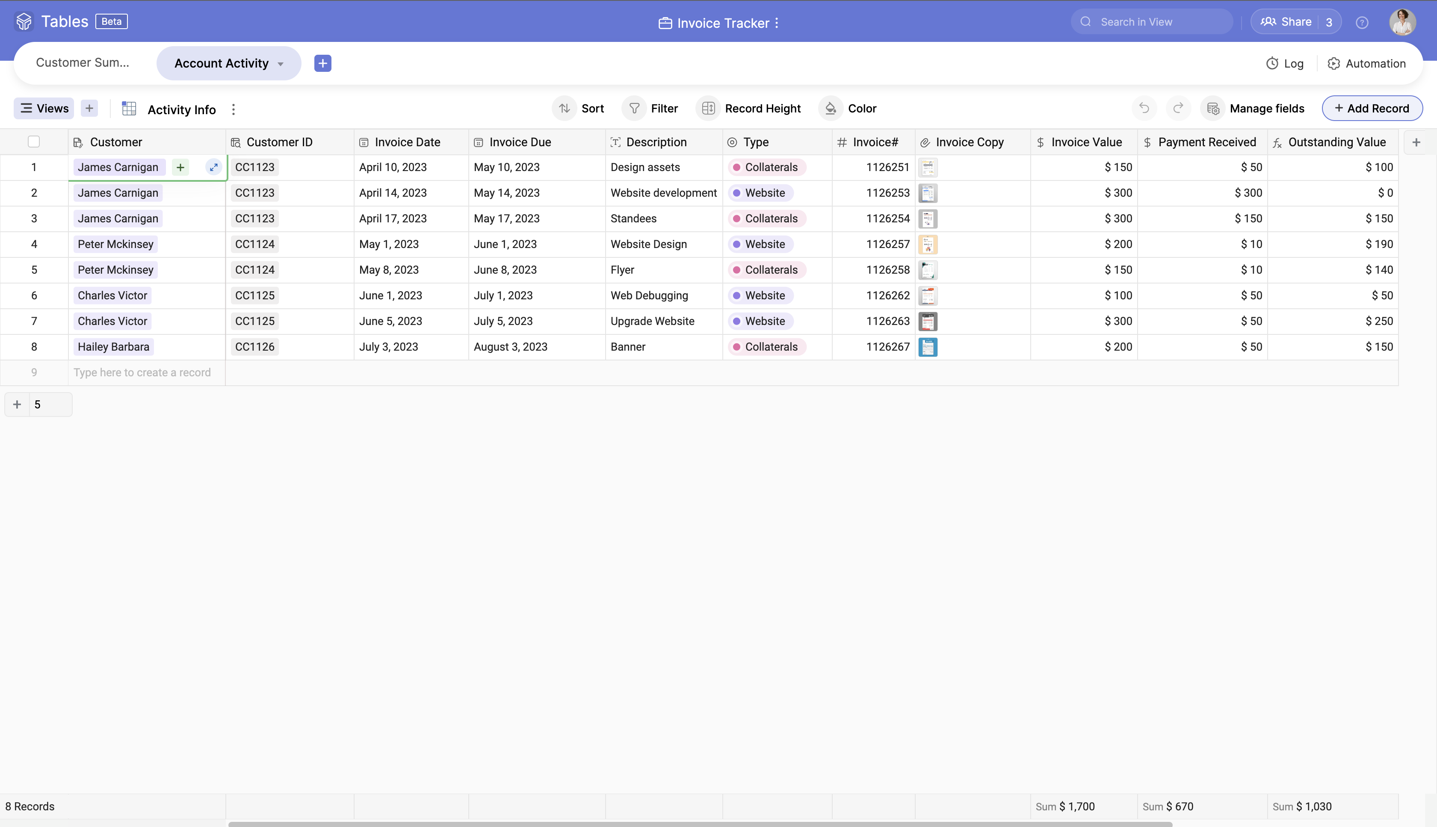Open the Automation panel
This screenshot has height=827, width=1437.
coord(1366,63)
